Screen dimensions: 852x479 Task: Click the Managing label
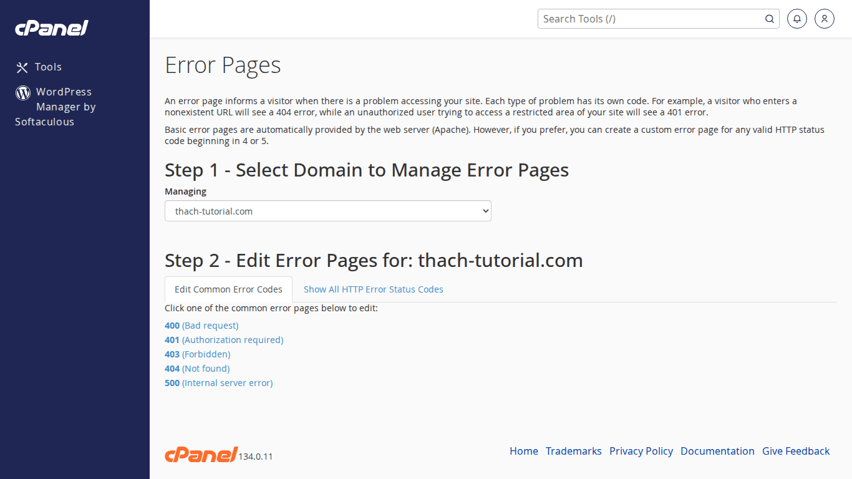point(185,191)
